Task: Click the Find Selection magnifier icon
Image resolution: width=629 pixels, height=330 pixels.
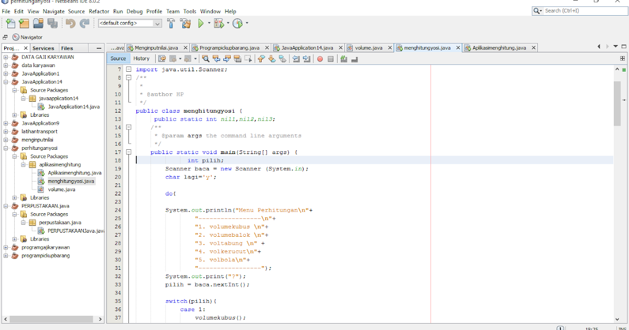Action: 206,58
